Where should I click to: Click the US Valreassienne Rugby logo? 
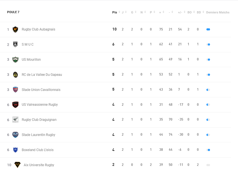(15, 105)
